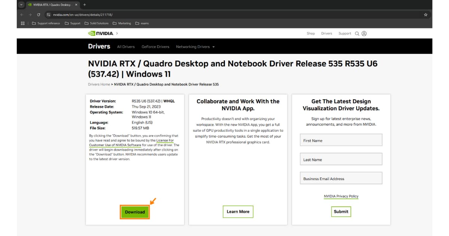The image size is (449, 236).
Task: Expand the Networking Drivers dropdown
Action: 195,47
